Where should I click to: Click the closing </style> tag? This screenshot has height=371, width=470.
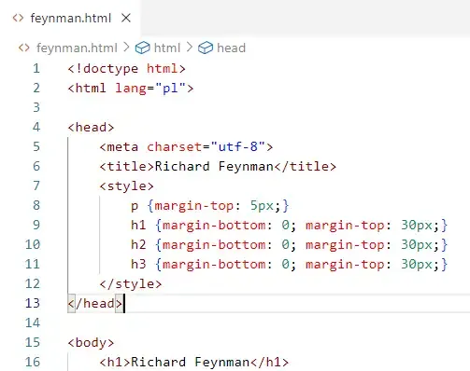(131, 284)
